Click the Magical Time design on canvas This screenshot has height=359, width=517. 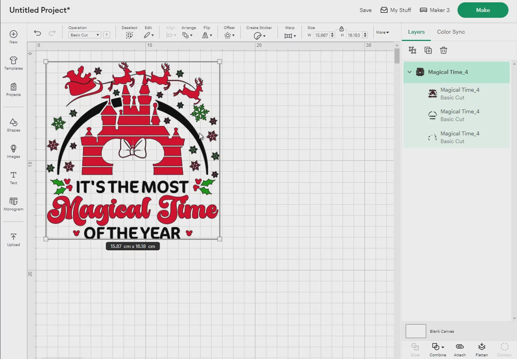coord(133,150)
